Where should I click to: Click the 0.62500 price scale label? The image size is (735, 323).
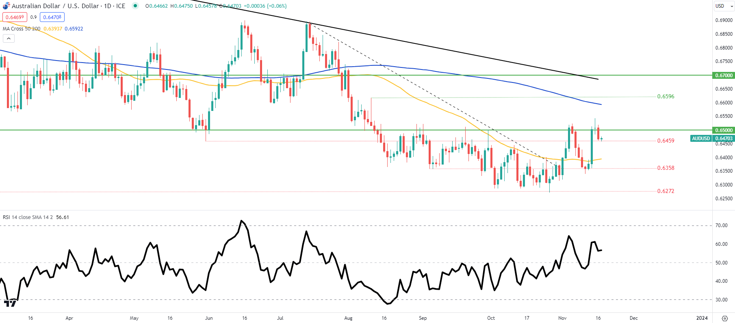(724, 199)
